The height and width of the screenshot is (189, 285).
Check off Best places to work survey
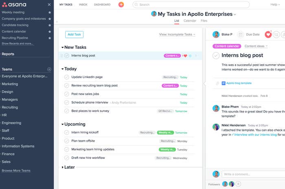tap(66, 111)
